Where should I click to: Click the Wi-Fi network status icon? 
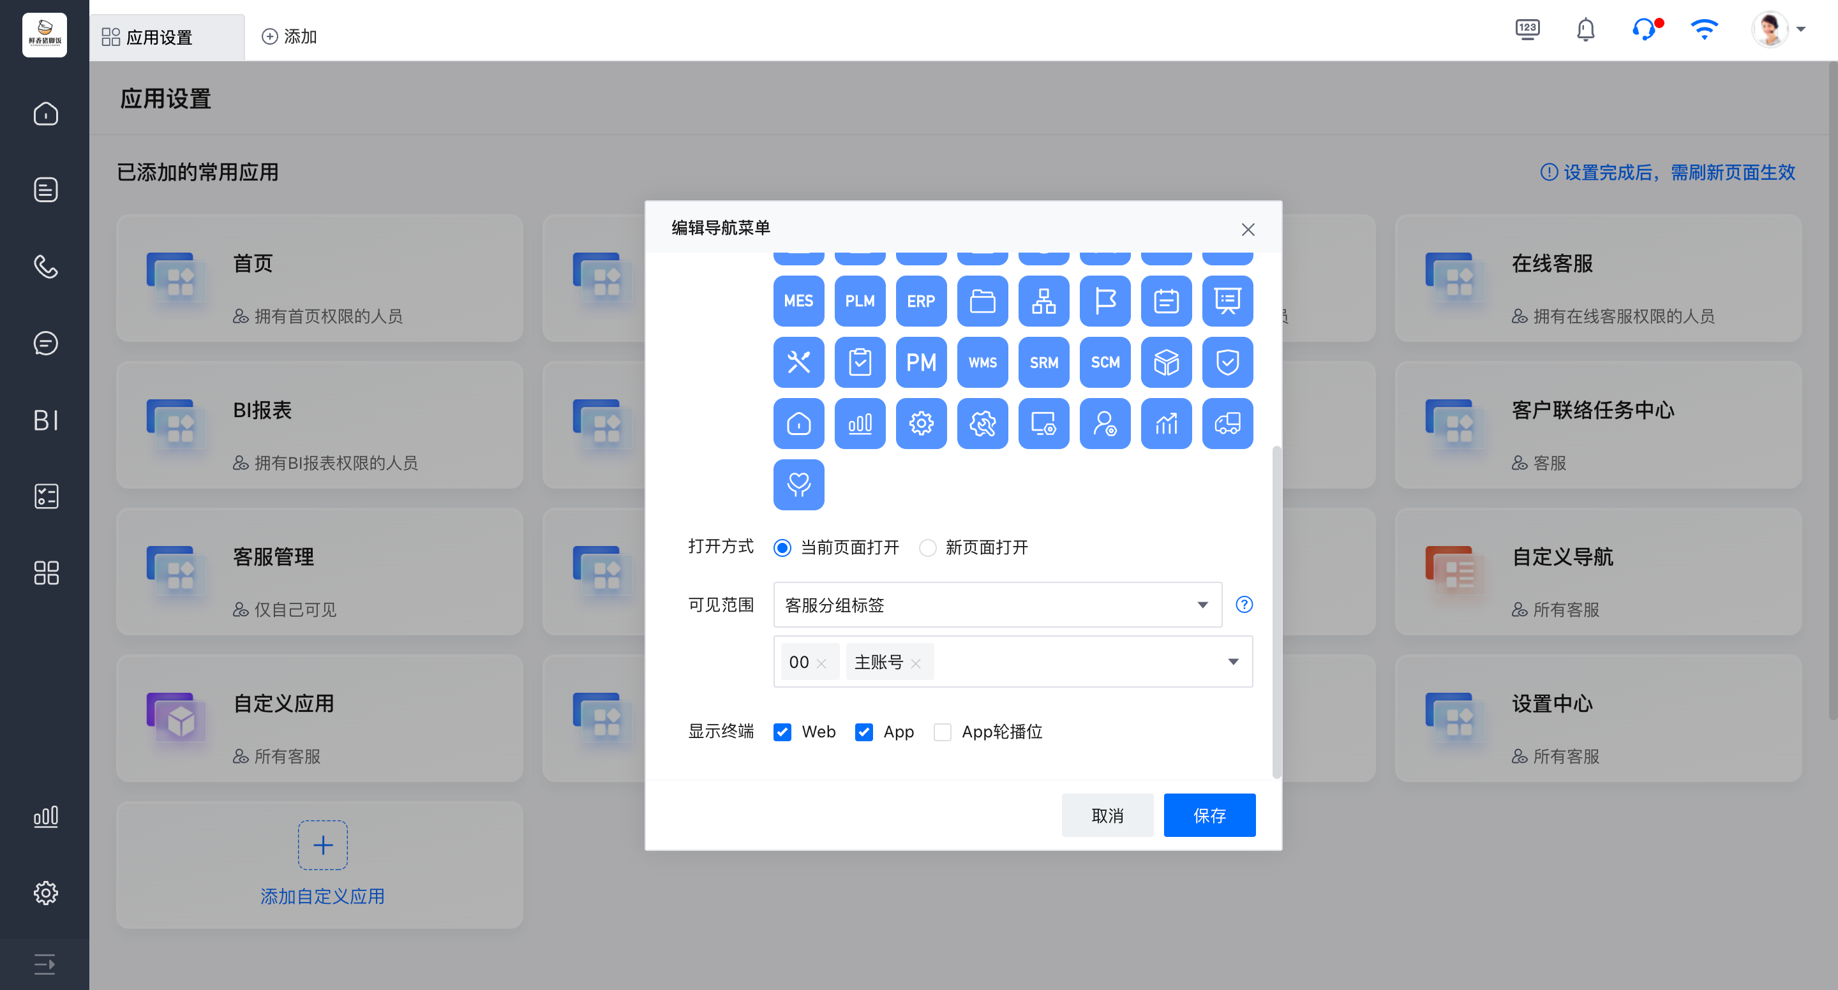[x=1705, y=30]
